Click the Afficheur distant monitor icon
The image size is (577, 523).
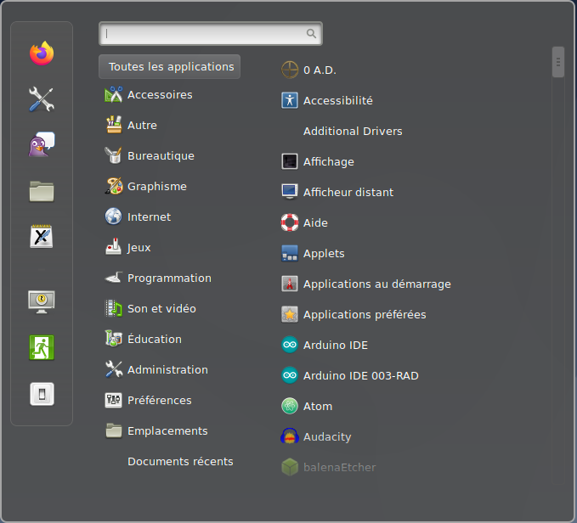(290, 192)
